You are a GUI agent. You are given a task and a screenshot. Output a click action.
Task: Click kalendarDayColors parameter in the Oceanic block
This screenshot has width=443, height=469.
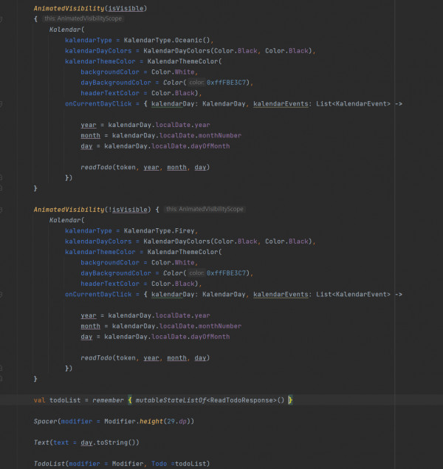98,50
